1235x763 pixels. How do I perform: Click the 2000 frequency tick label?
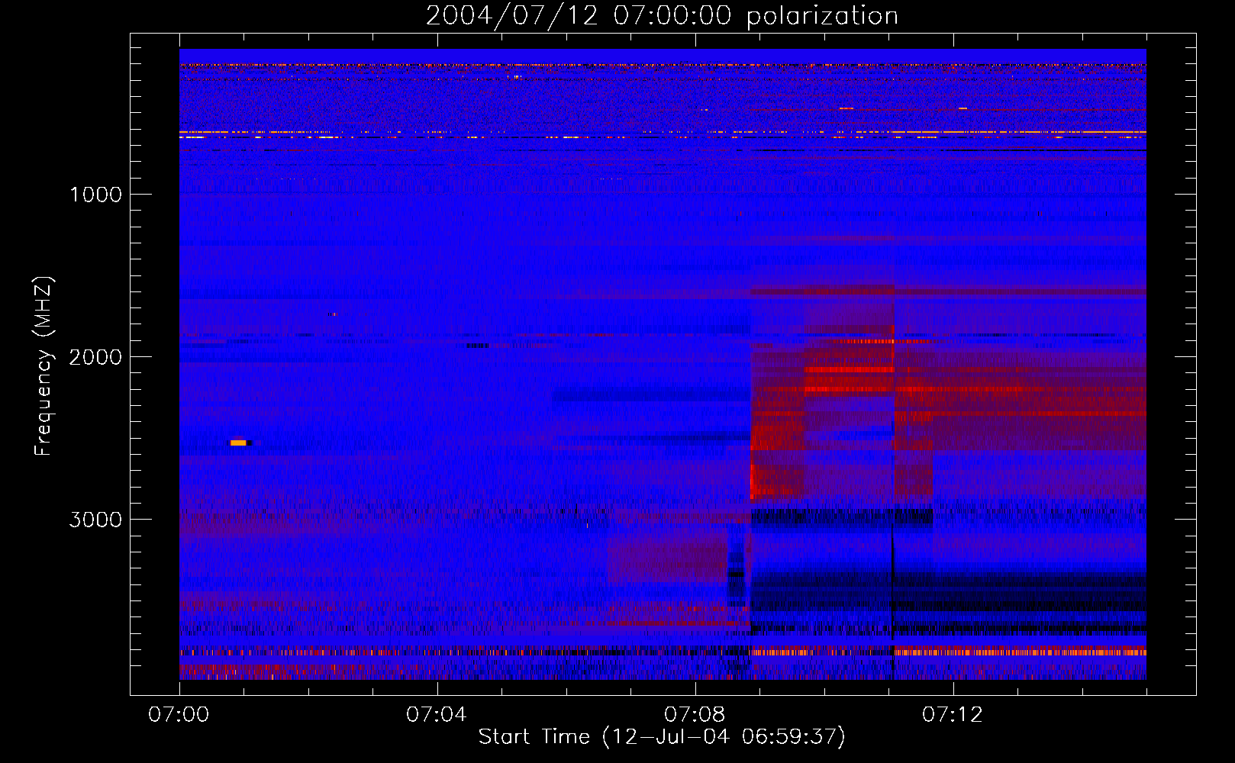click(95, 357)
